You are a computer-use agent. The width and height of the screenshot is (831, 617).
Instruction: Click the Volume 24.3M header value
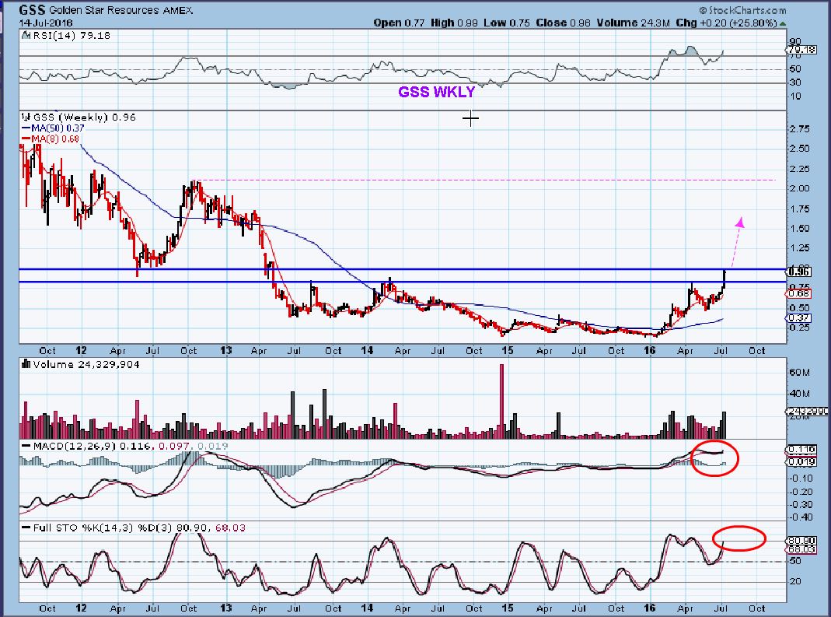634,23
